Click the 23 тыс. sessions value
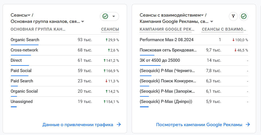 pyautogui.click(x=85, y=81)
